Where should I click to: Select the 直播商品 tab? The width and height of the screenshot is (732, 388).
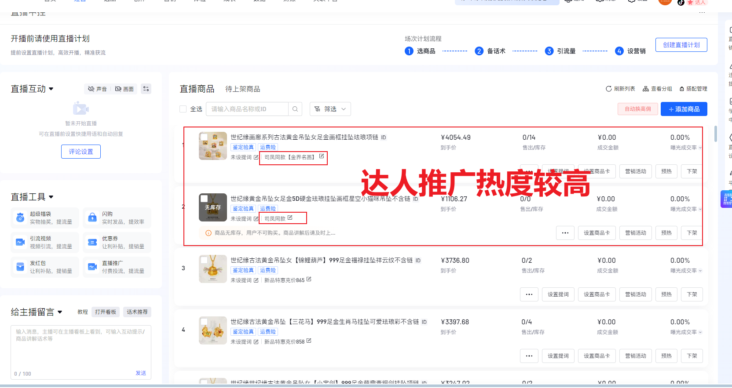coord(197,89)
